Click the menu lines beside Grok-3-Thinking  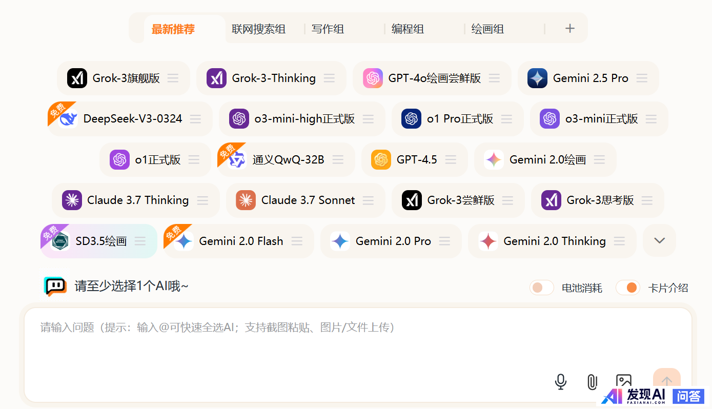click(329, 78)
